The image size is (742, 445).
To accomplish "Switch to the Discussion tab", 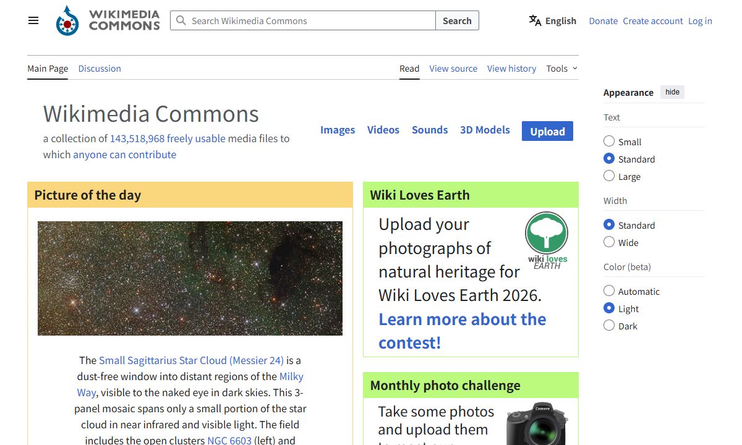I will pos(100,69).
